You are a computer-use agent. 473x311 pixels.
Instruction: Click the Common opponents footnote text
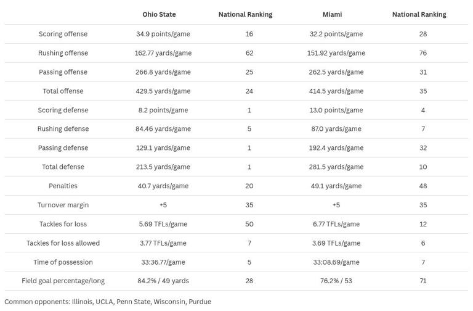(108, 302)
